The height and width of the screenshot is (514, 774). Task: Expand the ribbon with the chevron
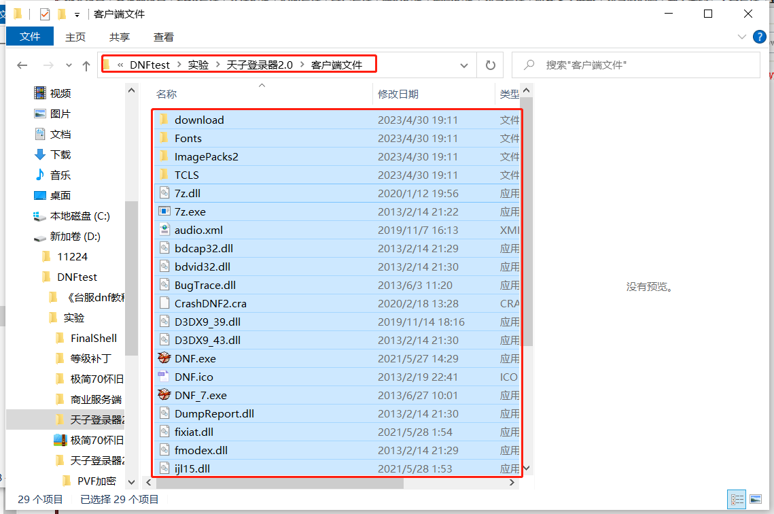click(741, 37)
